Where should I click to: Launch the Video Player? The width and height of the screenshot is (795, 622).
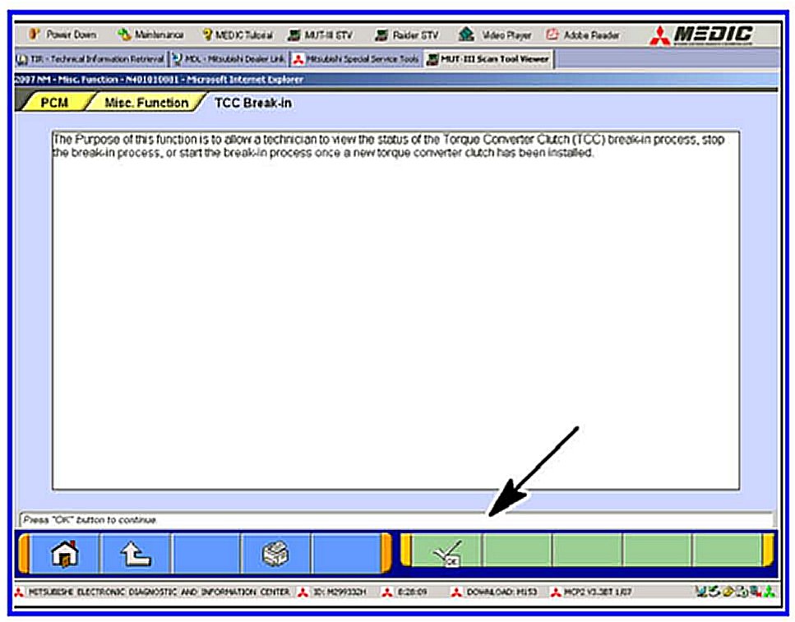[495, 35]
